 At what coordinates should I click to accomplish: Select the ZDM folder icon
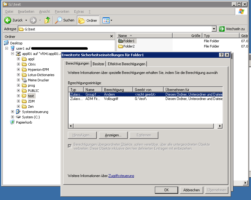(24, 101)
